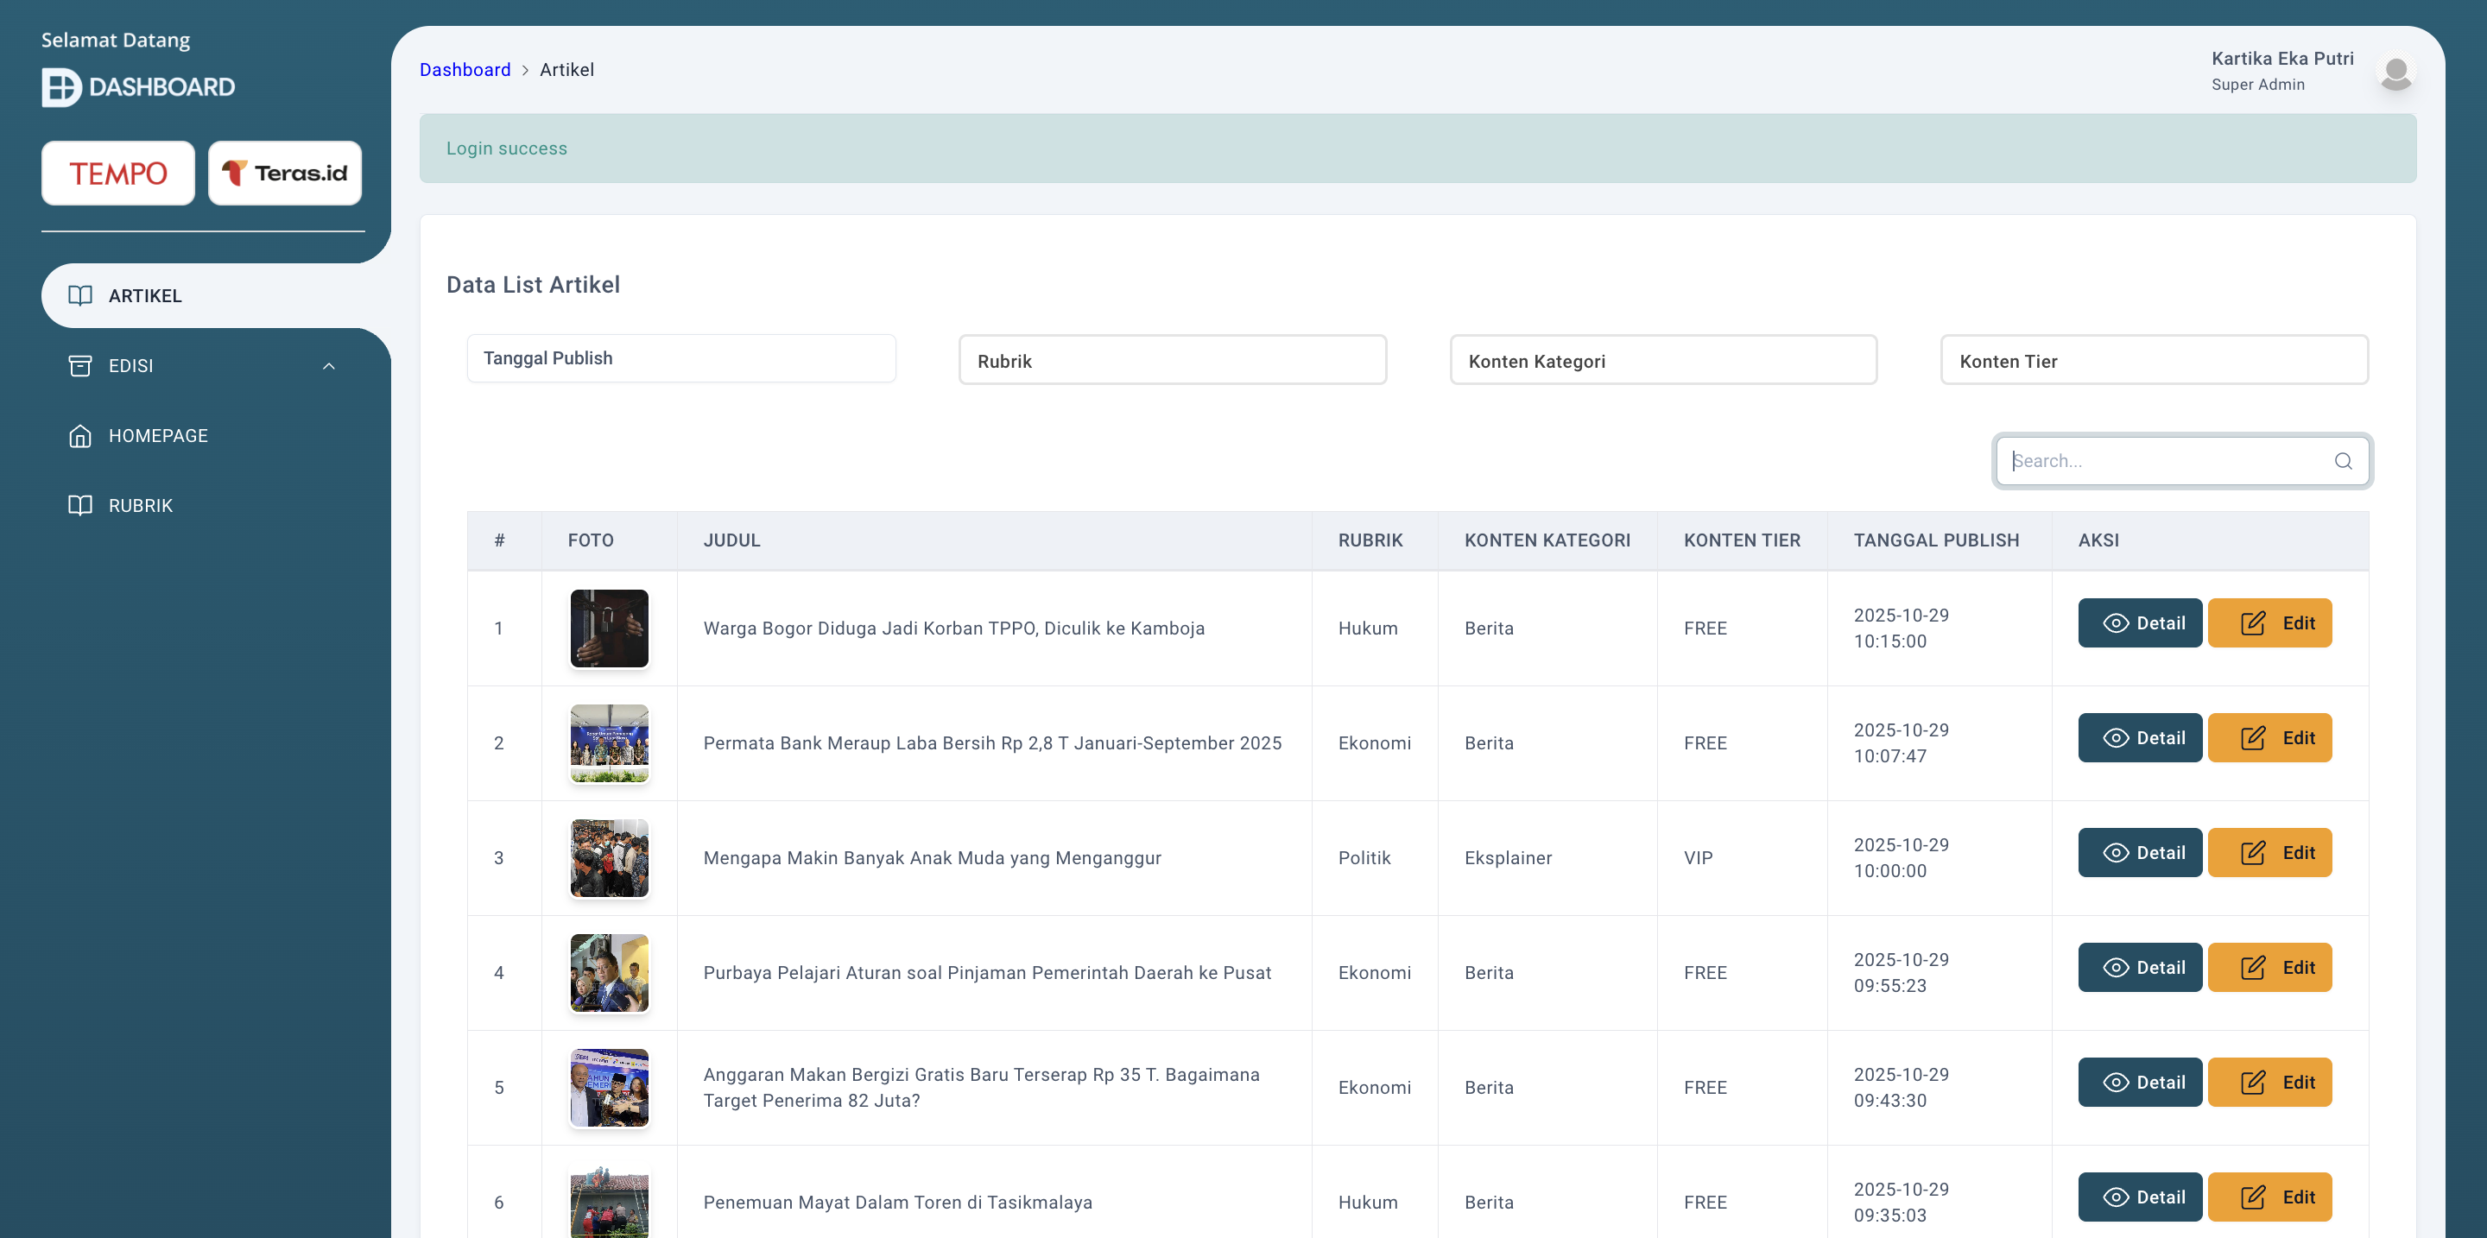Click the search magnifier icon

[x=2342, y=461]
